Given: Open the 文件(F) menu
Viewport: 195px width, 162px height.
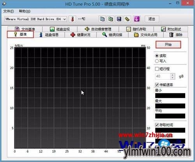Looking at the screenshot, I should [9, 11].
